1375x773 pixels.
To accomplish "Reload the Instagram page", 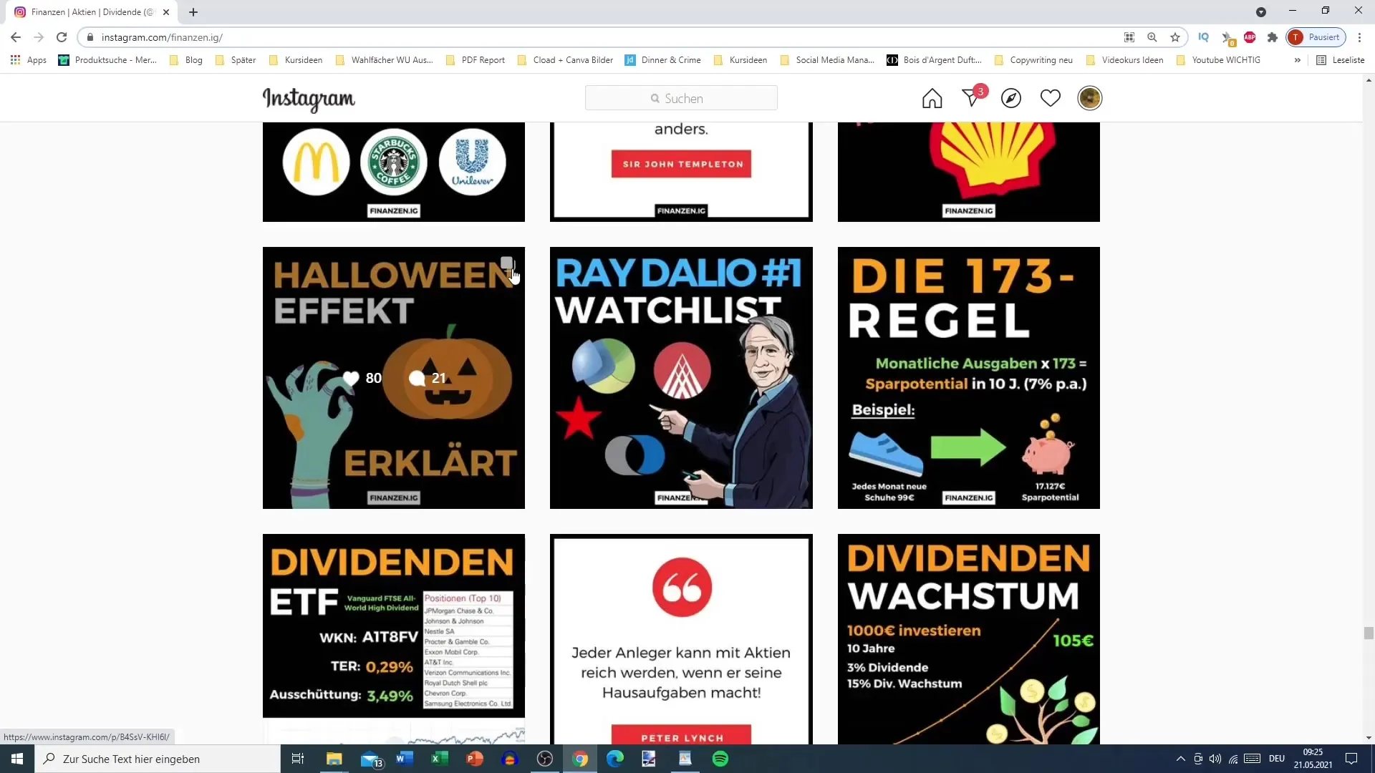I will coord(62,37).
